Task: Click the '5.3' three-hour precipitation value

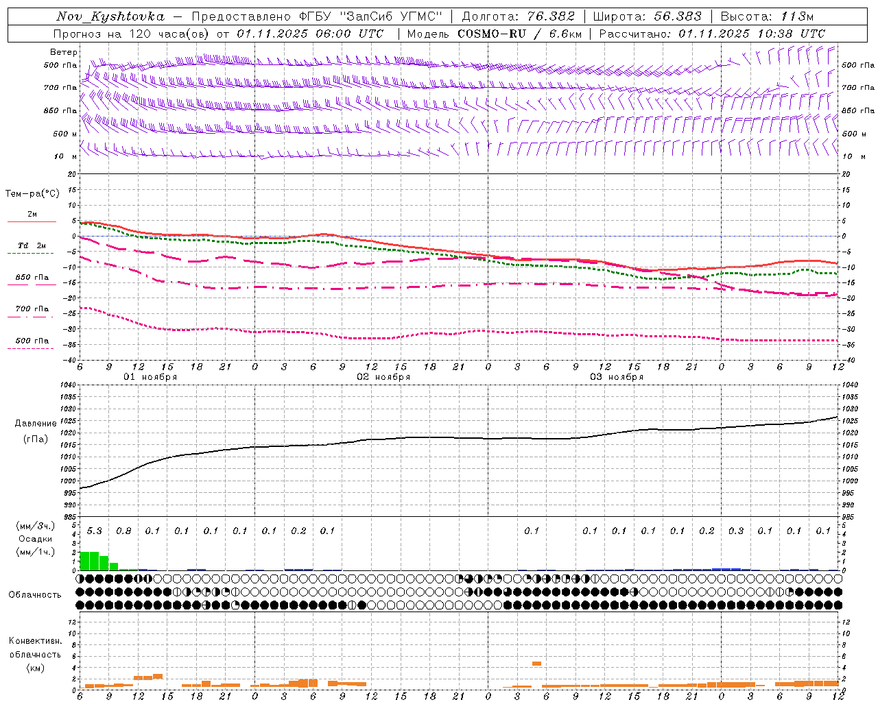Action: (x=95, y=531)
